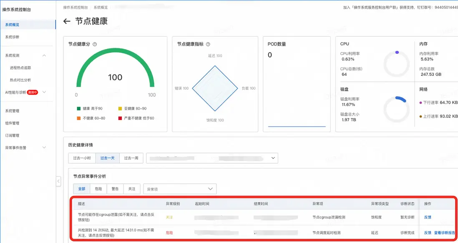Select the 过去一小时 time range
Image resolution: width=458 pixels, height=243 pixels.
(x=82, y=158)
